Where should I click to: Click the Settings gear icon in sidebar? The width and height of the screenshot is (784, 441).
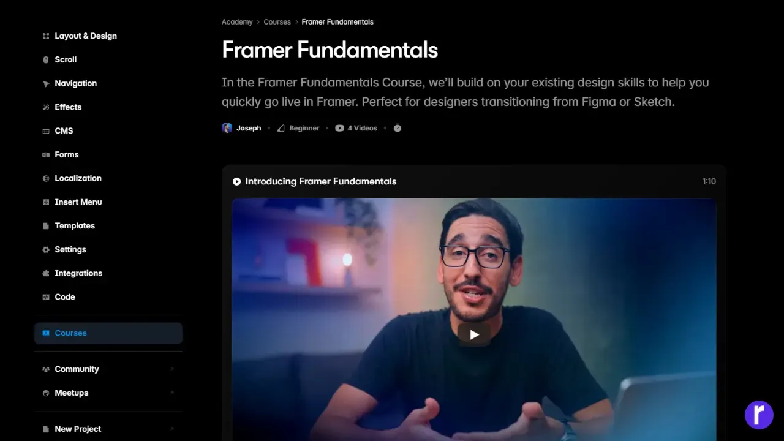pos(46,250)
